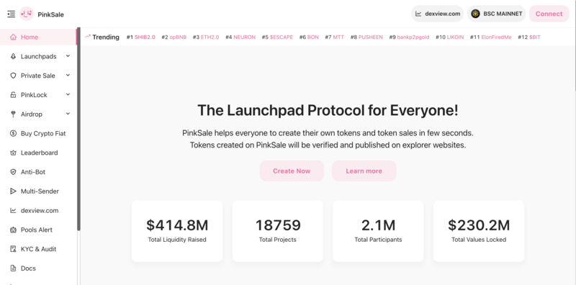The width and height of the screenshot is (576, 285).
Task: Open Docs menu item
Action: click(38, 268)
